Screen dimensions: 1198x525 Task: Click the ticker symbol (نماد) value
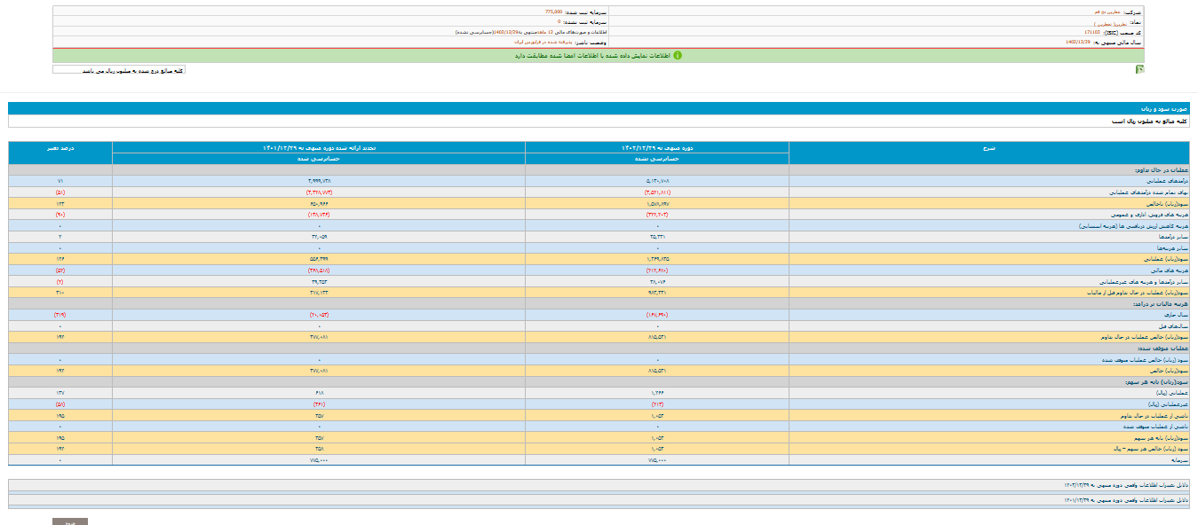(x=1112, y=22)
